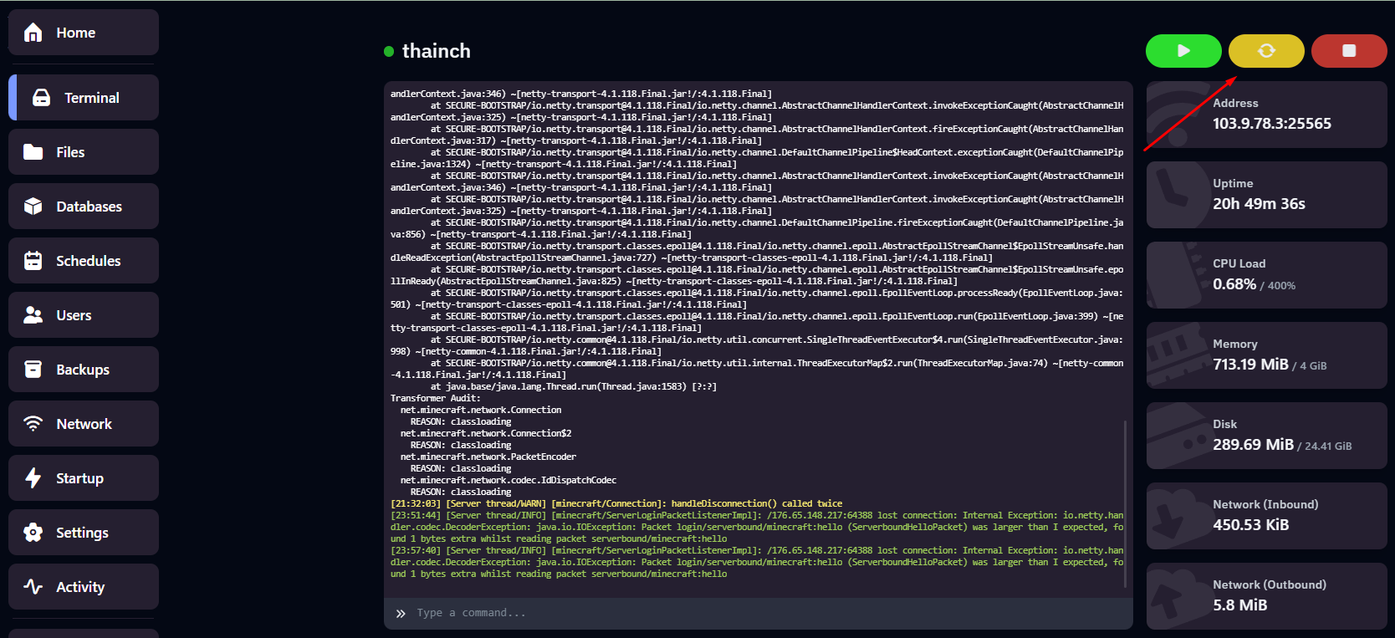Click the green Start server button
This screenshot has width=1395, height=638.
[1183, 51]
